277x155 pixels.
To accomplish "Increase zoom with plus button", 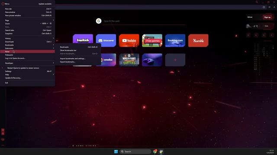I will point(47,23).
